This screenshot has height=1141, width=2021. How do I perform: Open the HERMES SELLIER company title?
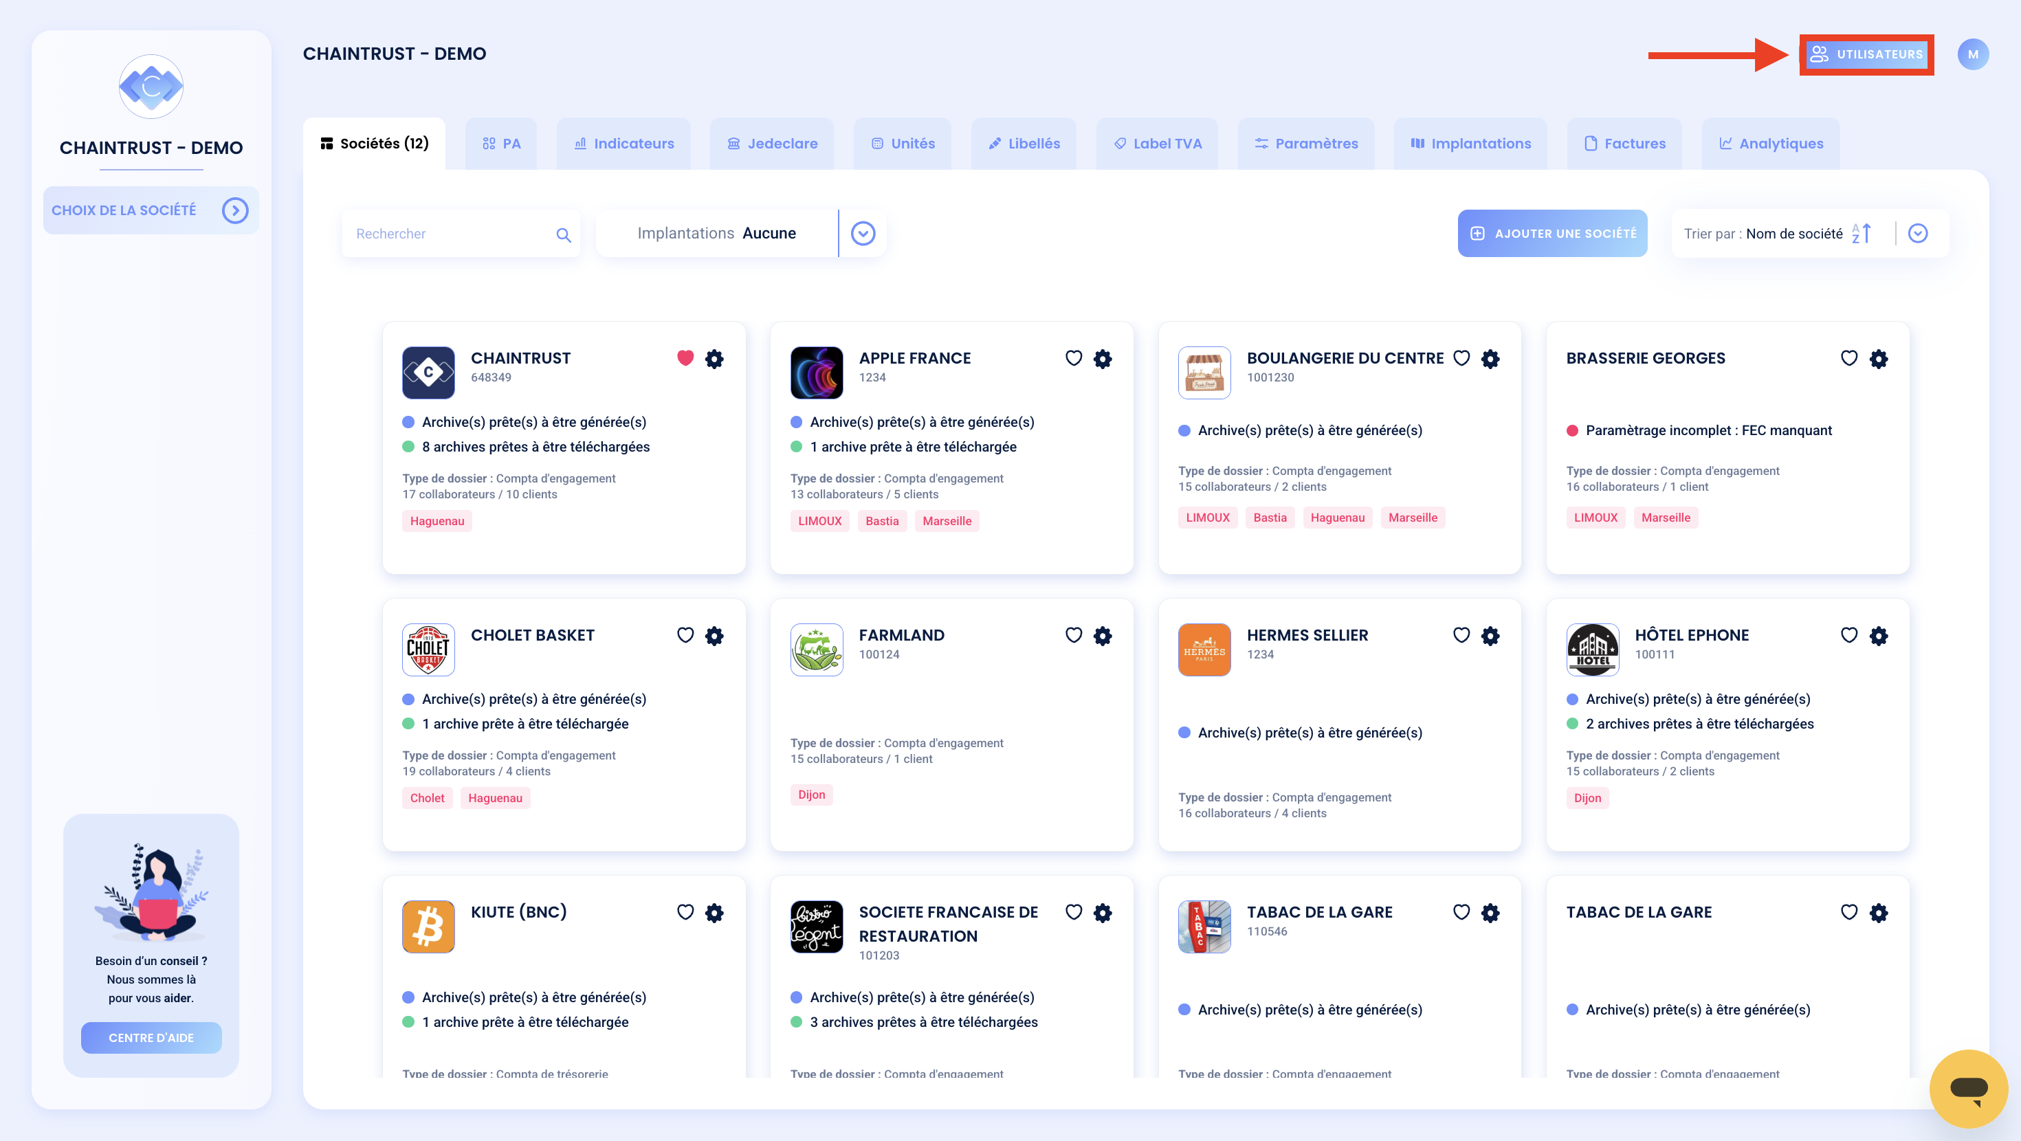pyautogui.click(x=1307, y=635)
